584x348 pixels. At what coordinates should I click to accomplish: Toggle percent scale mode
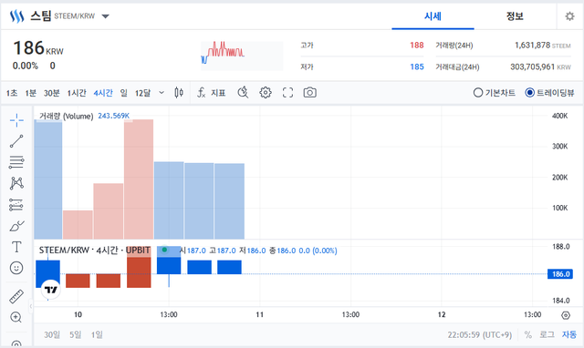(x=527, y=335)
